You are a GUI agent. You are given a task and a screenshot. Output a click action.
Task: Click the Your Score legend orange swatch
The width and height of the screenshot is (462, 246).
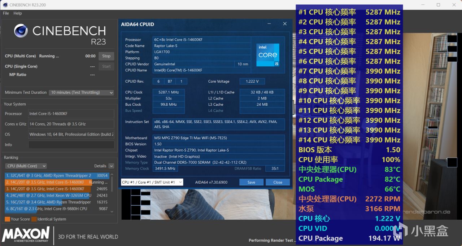7,219
